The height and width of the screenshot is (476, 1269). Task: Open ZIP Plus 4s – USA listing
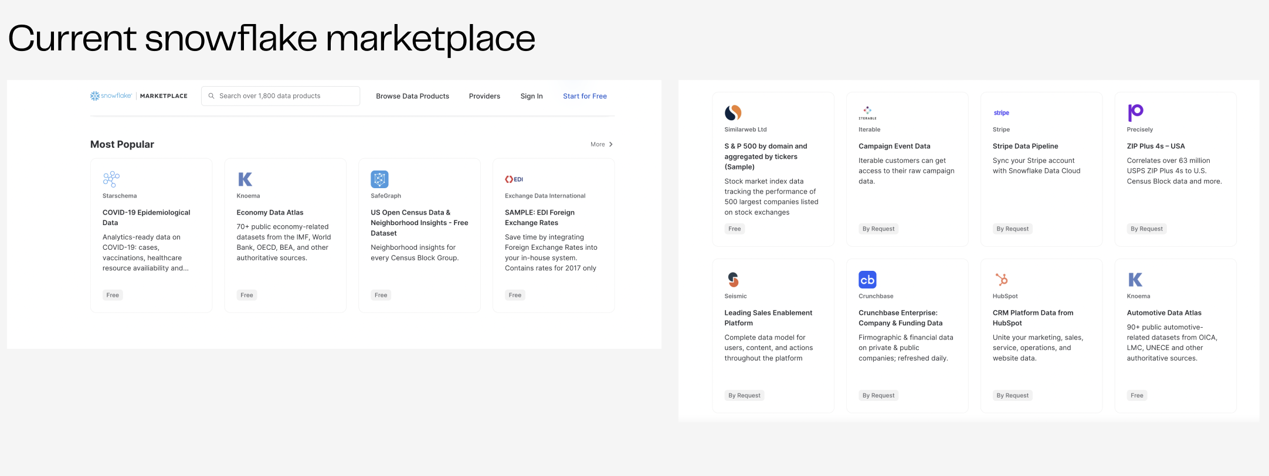(x=1155, y=146)
